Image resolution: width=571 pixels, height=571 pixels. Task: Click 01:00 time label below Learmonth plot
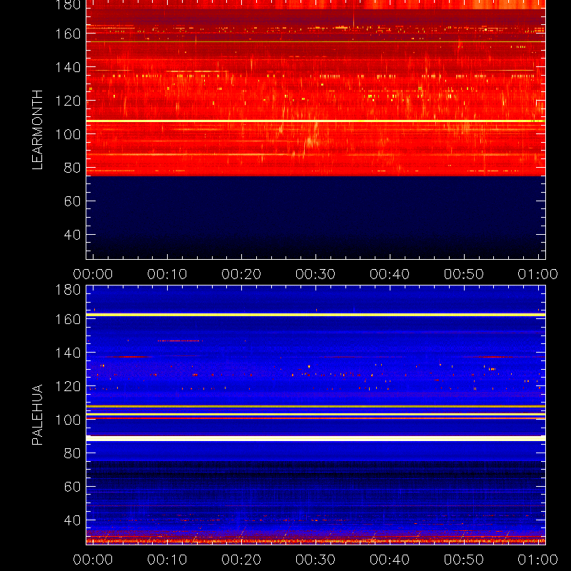[538, 274]
